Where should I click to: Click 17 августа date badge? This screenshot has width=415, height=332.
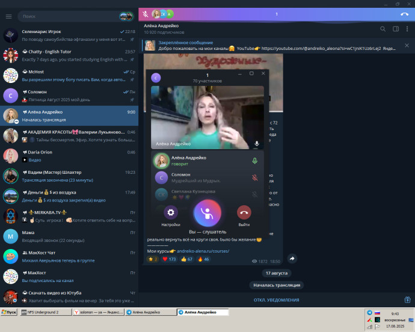pyautogui.click(x=277, y=273)
